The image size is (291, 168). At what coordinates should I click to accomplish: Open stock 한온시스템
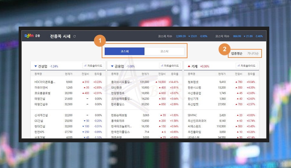click(194, 88)
